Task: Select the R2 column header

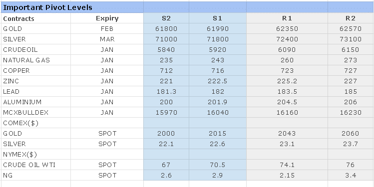Action: click(351, 18)
